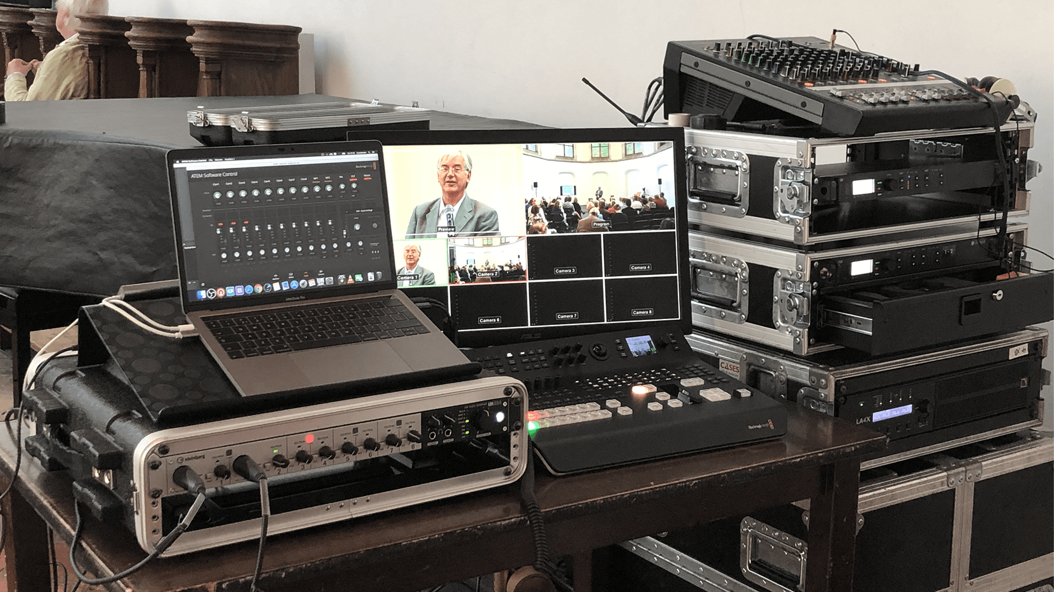Image resolution: width=1054 pixels, height=592 pixels.
Task: Click the Cam5 input gain knob
Action: pos(268,192)
